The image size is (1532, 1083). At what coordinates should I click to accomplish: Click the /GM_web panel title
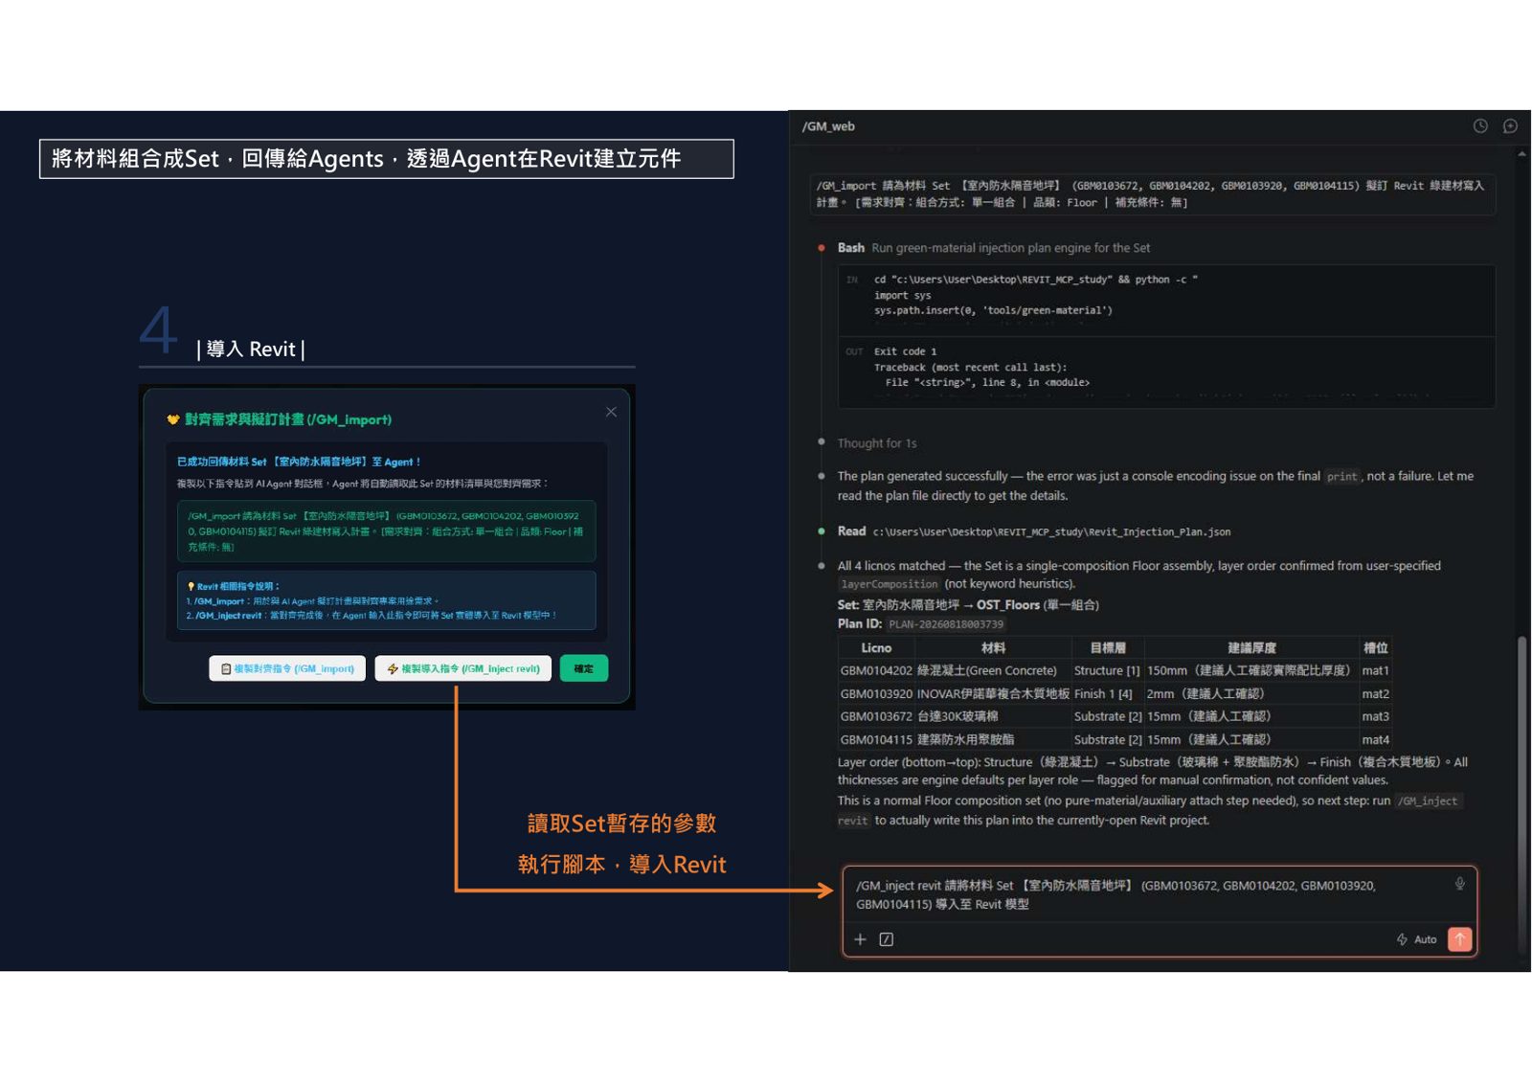tap(828, 126)
